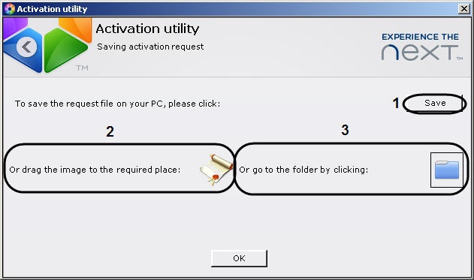
Task: Select the scroll certificate request image
Action: [x=216, y=169]
